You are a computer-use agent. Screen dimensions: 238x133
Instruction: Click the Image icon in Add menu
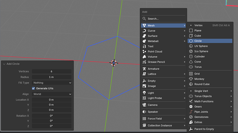point(144,86)
